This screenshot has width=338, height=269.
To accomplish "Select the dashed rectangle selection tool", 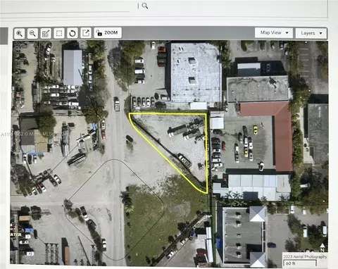I will [59, 33].
